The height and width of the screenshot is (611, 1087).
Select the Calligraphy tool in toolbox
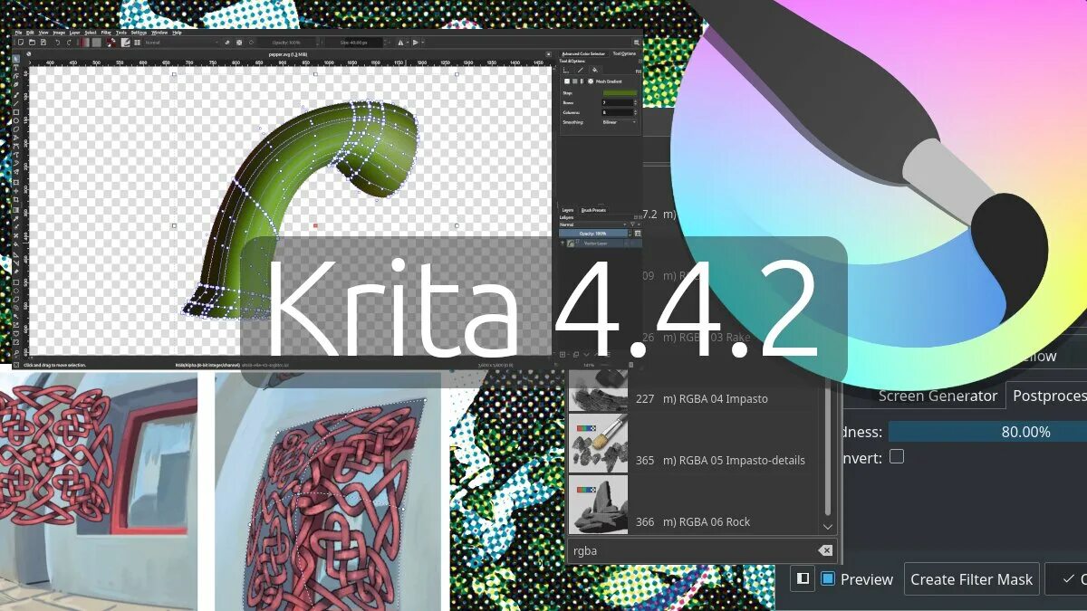[16, 84]
